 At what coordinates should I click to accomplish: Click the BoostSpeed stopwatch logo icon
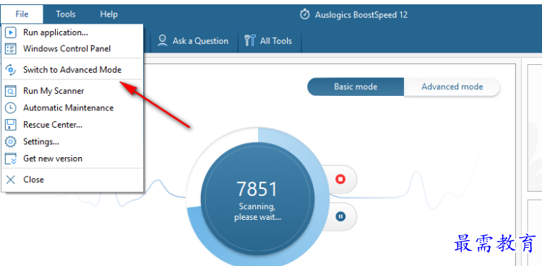[304, 14]
